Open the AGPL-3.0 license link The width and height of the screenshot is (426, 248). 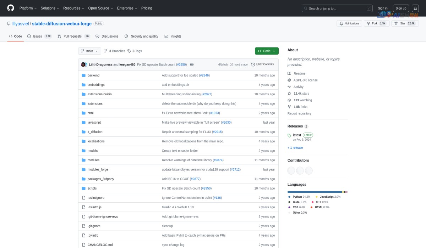point(305,80)
